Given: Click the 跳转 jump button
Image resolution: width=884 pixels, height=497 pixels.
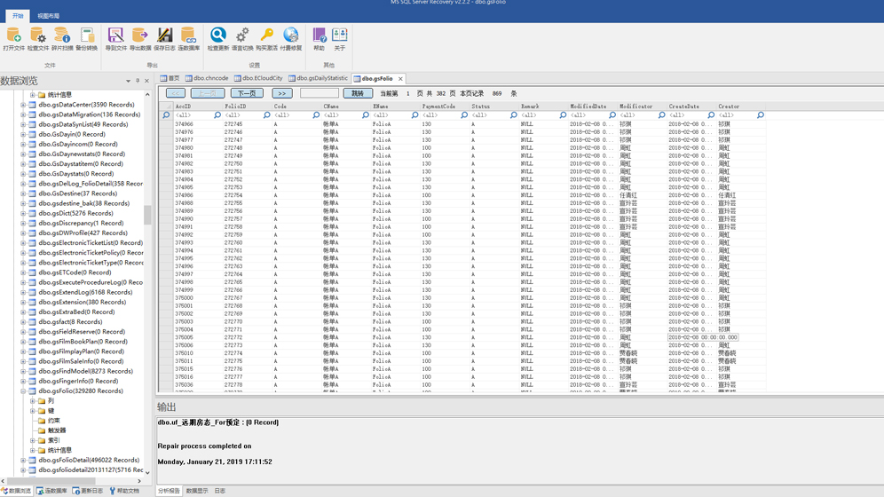Looking at the screenshot, I should pos(358,93).
